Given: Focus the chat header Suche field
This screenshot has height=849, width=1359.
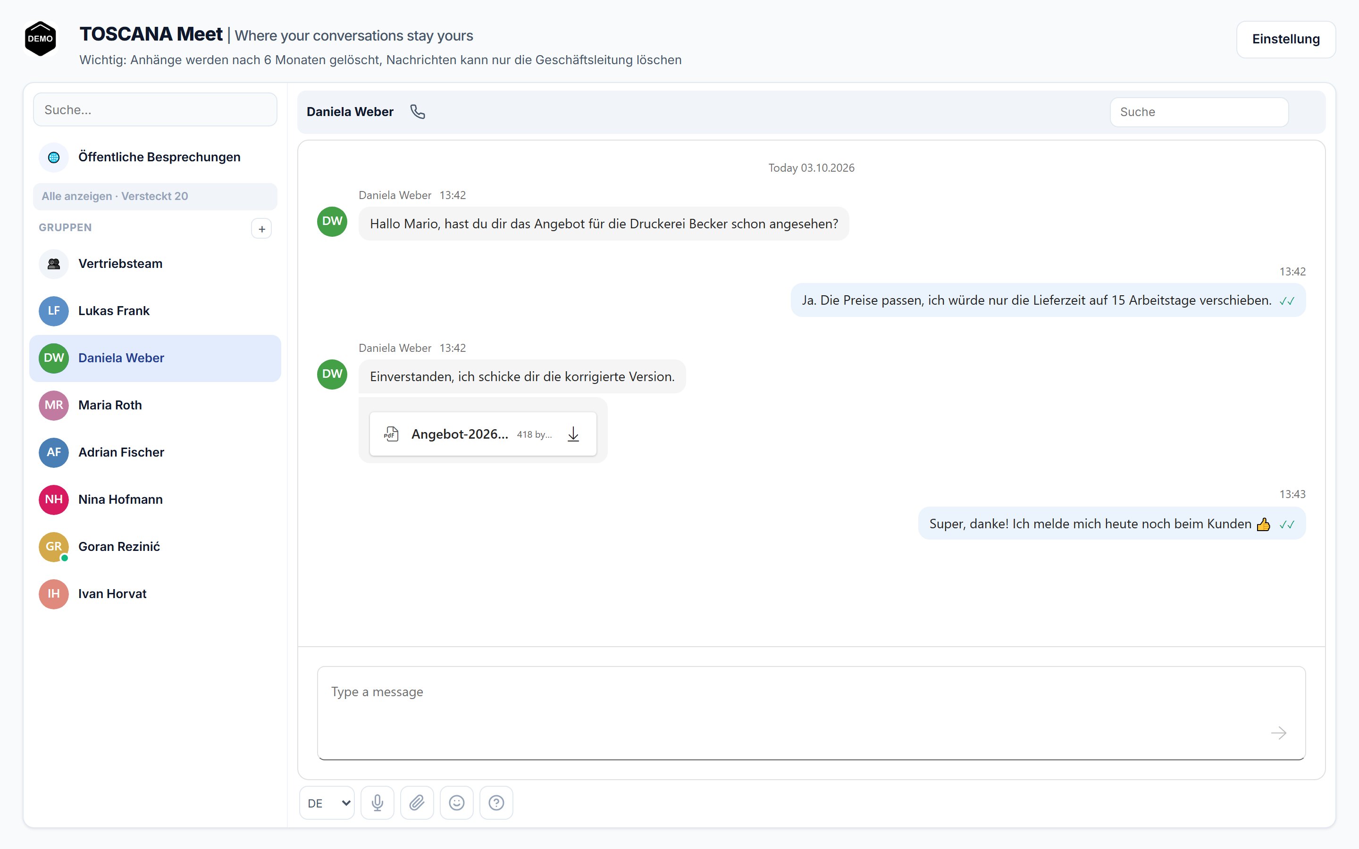Looking at the screenshot, I should [1199, 112].
